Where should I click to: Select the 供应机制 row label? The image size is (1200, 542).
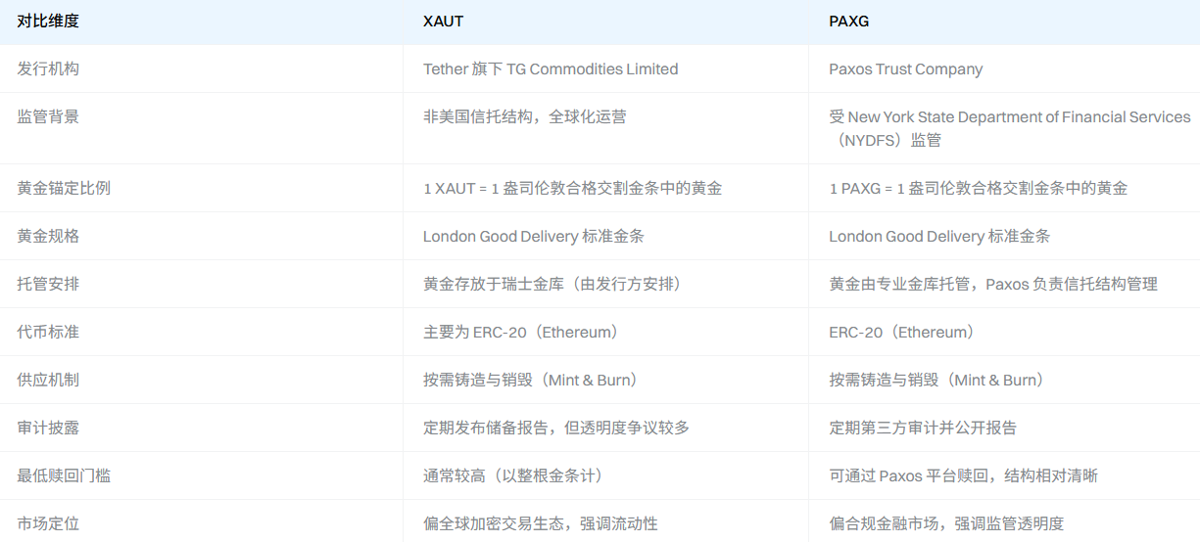coord(48,380)
